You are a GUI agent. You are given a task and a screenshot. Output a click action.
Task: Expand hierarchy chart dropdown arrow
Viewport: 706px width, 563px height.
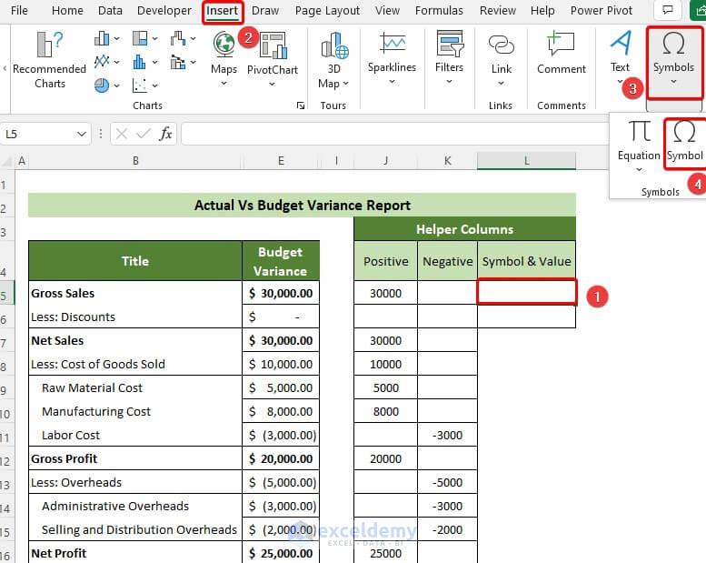(x=154, y=39)
